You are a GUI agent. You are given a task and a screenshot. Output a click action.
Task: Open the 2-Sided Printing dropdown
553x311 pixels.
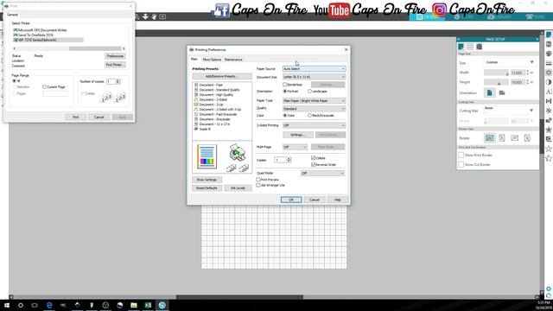click(314, 125)
